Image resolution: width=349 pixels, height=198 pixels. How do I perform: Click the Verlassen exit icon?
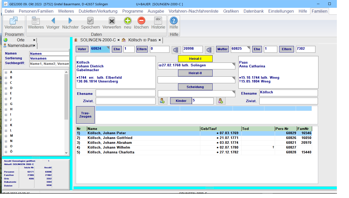(x=14, y=21)
